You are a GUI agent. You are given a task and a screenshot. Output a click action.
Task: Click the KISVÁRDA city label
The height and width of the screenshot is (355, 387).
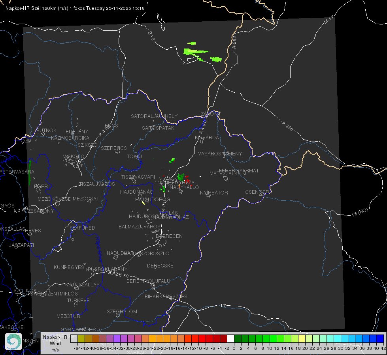coord(207,138)
